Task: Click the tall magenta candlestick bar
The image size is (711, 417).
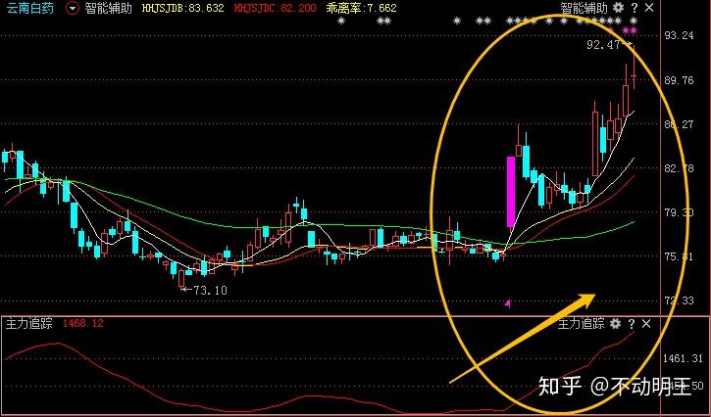Action: coord(511,192)
